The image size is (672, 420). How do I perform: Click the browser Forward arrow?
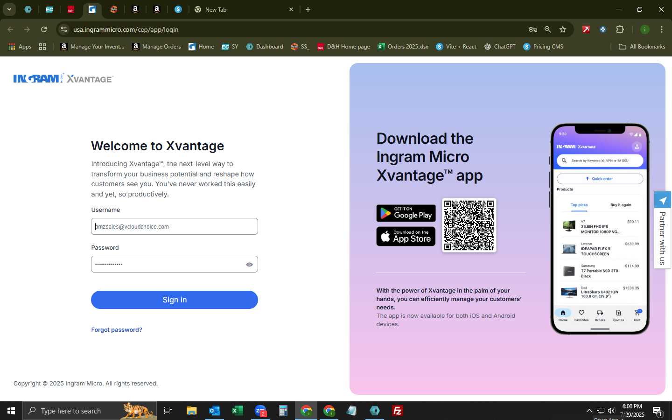click(27, 29)
